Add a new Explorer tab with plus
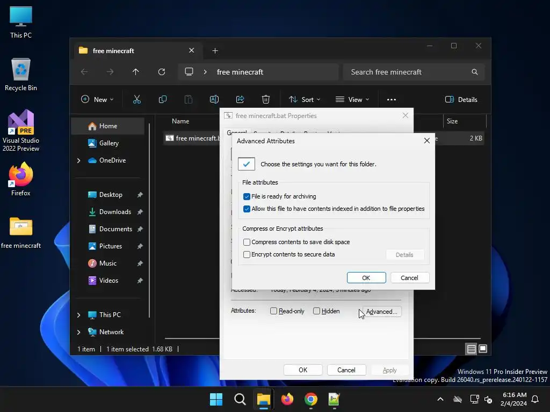 coord(215,51)
